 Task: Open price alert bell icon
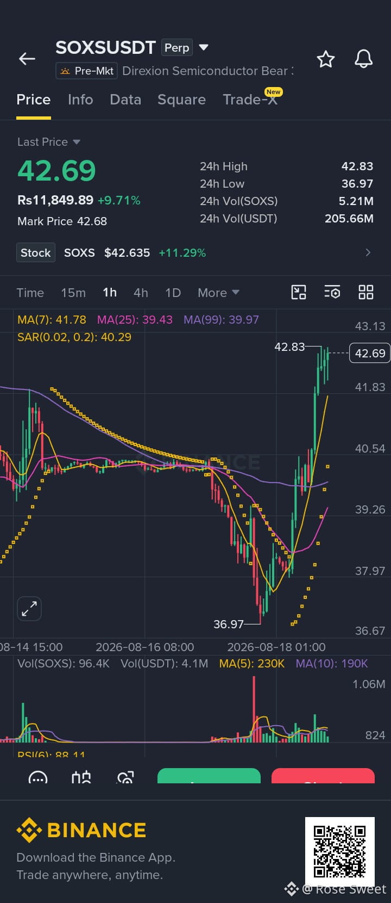[x=363, y=59]
